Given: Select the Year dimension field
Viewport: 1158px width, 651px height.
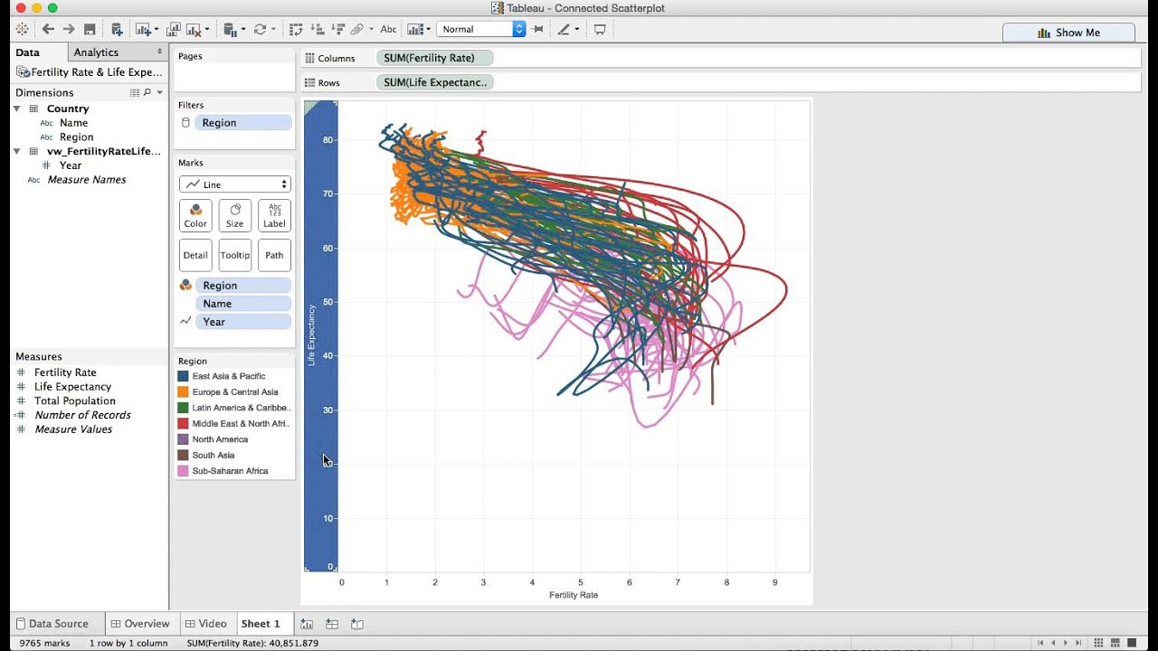Looking at the screenshot, I should [x=71, y=165].
